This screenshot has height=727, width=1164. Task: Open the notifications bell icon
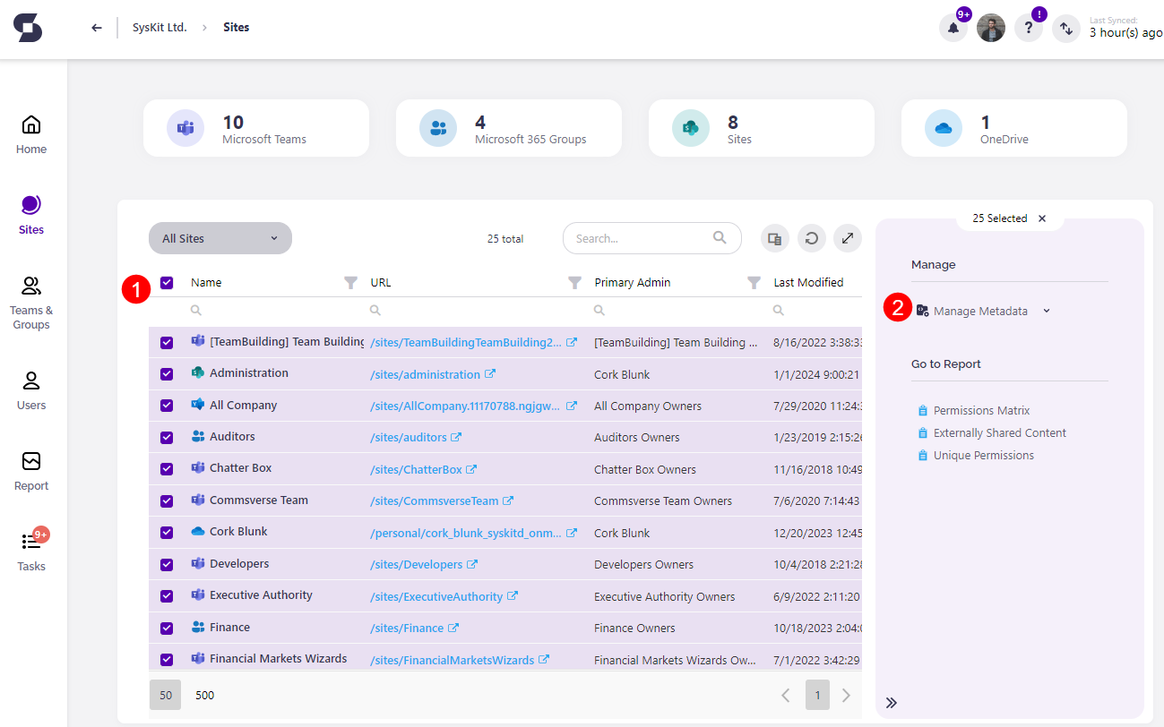953,28
